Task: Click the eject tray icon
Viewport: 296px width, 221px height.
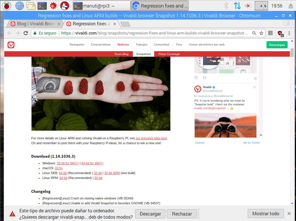Action: (291, 6)
